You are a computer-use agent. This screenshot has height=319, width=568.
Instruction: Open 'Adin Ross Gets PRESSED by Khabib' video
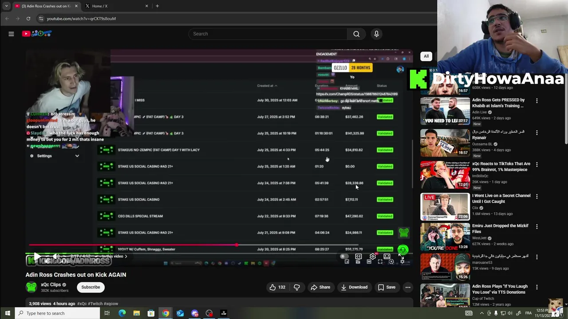[498, 103]
